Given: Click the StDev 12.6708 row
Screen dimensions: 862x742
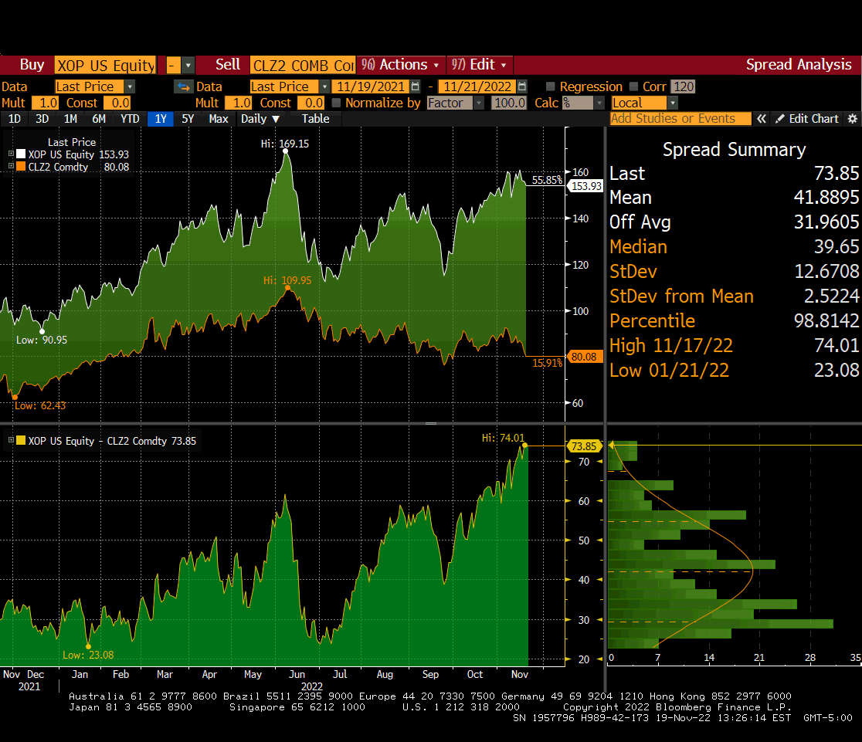Looking at the screenshot, I should click(x=734, y=272).
